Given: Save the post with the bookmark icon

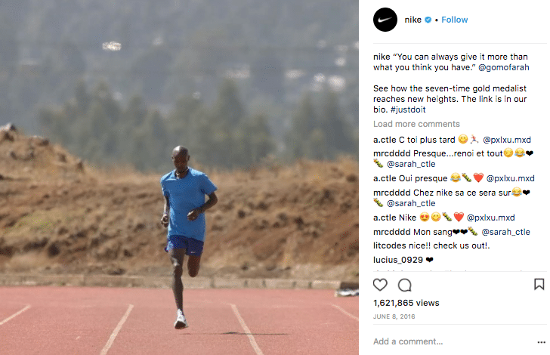Looking at the screenshot, I should (539, 284).
